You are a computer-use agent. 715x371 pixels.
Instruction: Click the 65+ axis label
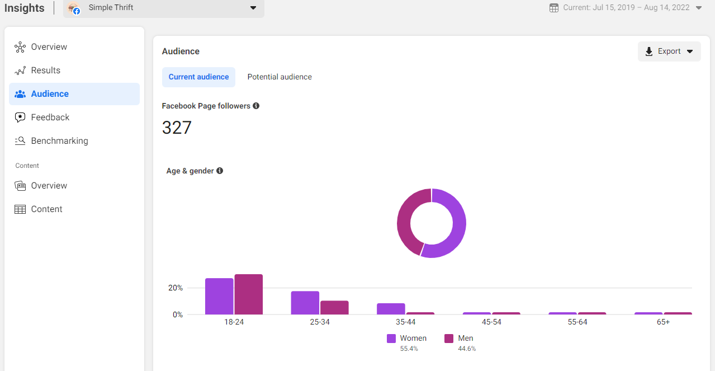point(664,322)
